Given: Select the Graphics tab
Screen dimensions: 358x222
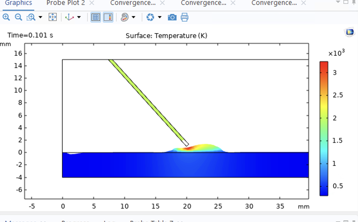Looking at the screenshot, I should [x=18, y=3].
